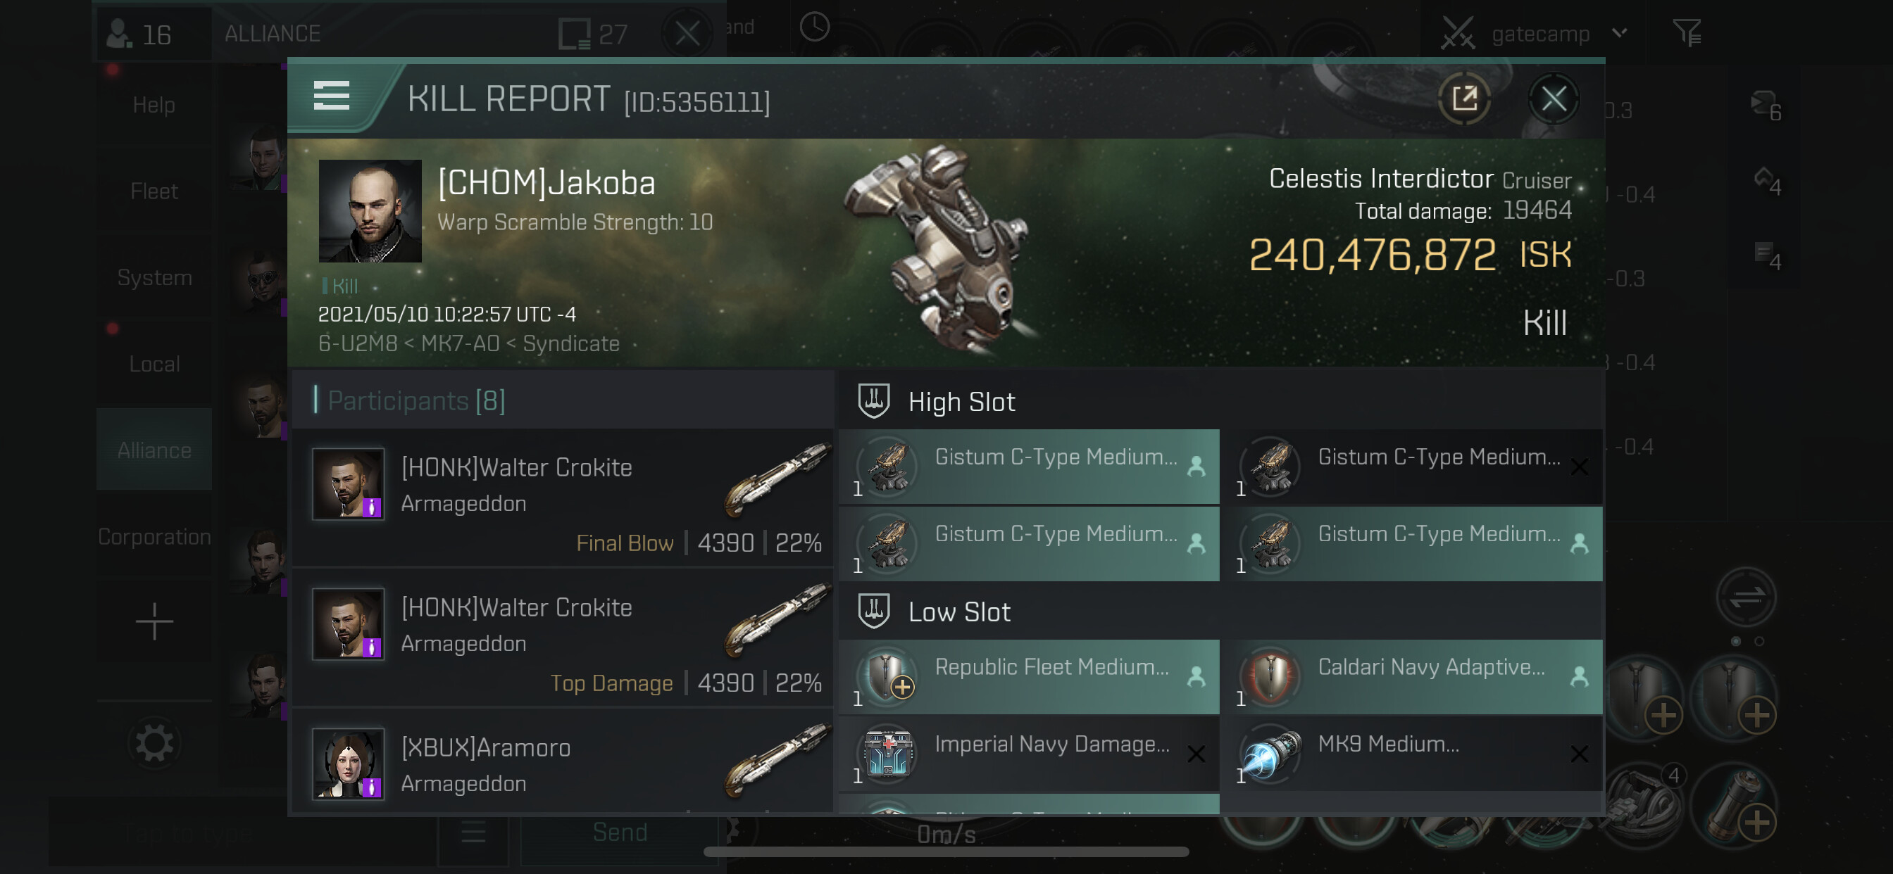Click the share kill report icon
The height and width of the screenshot is (874, 1893).
pyautogui.click(x=1464, y=99)
